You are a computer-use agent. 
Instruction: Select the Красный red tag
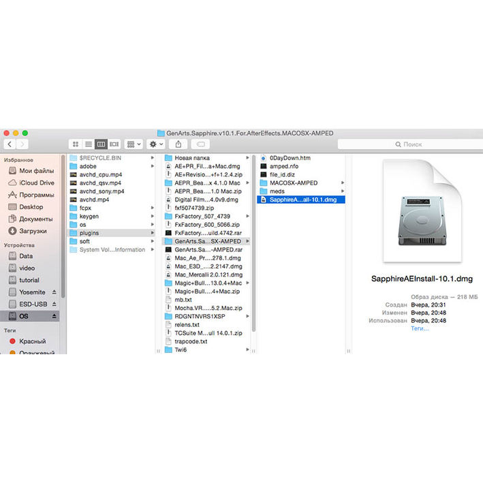28,341
